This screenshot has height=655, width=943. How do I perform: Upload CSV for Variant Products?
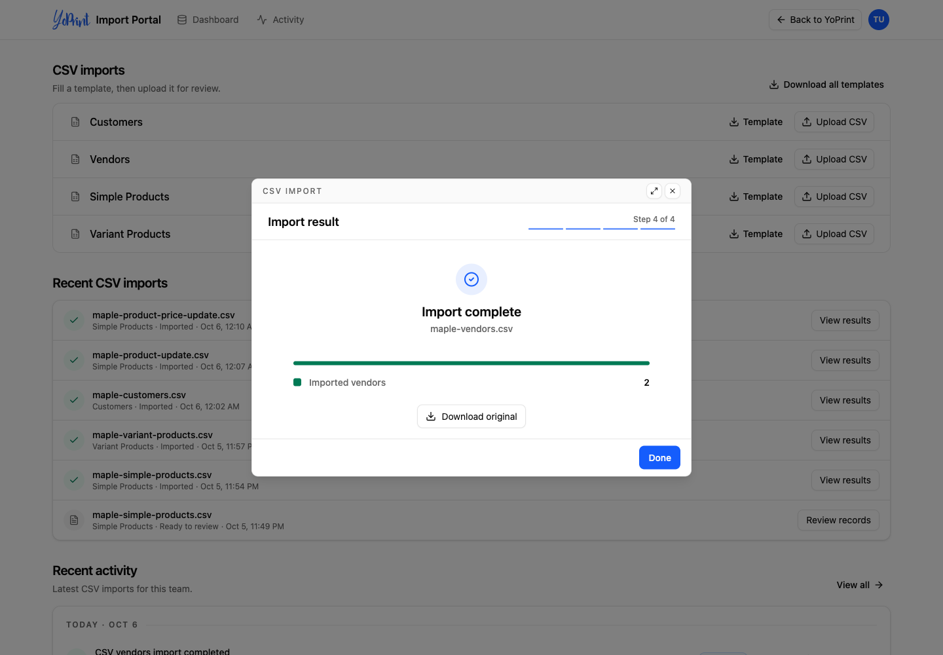pyautogui.click(x=834, y=234)
